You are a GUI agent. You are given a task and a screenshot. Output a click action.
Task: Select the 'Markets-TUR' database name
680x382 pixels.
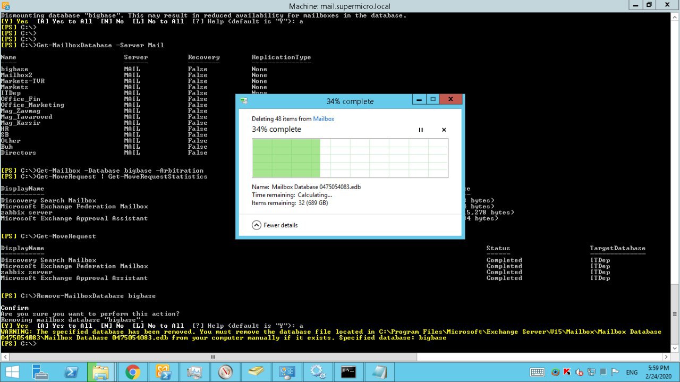[x=22, y=81]
